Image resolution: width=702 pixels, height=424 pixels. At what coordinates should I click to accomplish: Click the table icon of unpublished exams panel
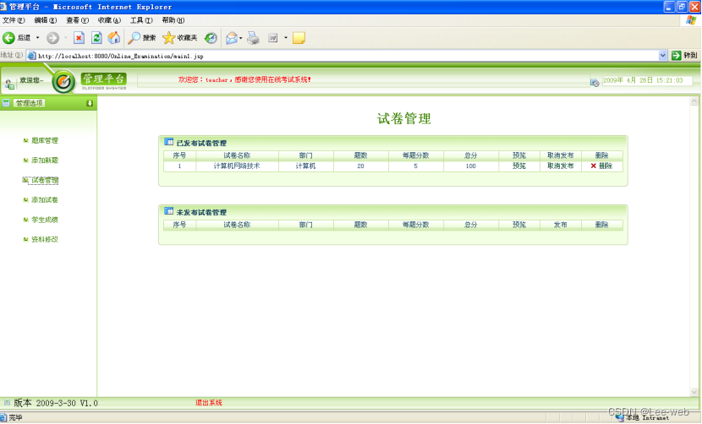pos(169,211)
